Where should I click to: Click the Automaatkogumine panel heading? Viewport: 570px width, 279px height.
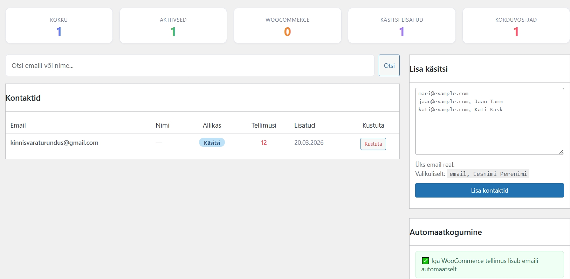pyautogui.click(x=446, y=232)
